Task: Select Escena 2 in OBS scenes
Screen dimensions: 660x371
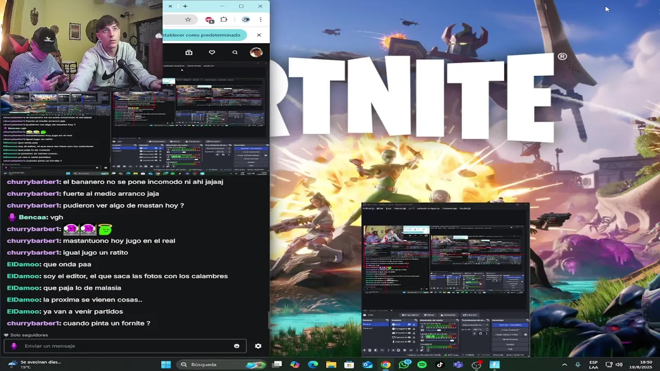Action: pyautogui.click(x=368, y=328)
